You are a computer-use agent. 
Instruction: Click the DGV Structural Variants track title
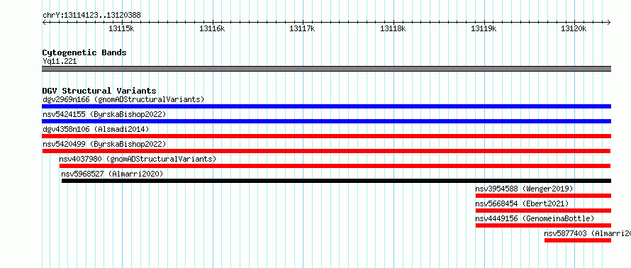[x=99, y=91]
